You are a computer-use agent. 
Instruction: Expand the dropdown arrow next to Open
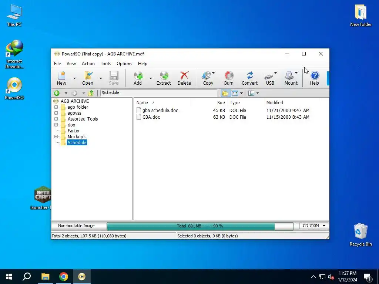click(101, 78)
